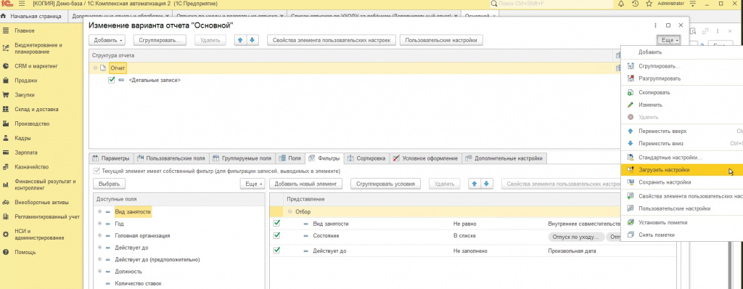This screenshot has width=743, height=289.
Task: Switch to the Группируемые поля tab
Action: click(x=242, y=158)
